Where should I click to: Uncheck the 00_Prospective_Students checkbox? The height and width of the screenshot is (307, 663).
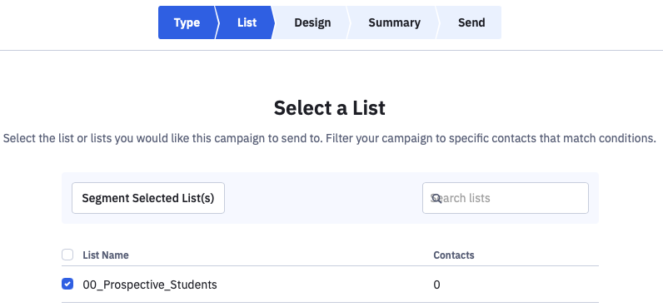pyautogui.click(x=67, y=285)
